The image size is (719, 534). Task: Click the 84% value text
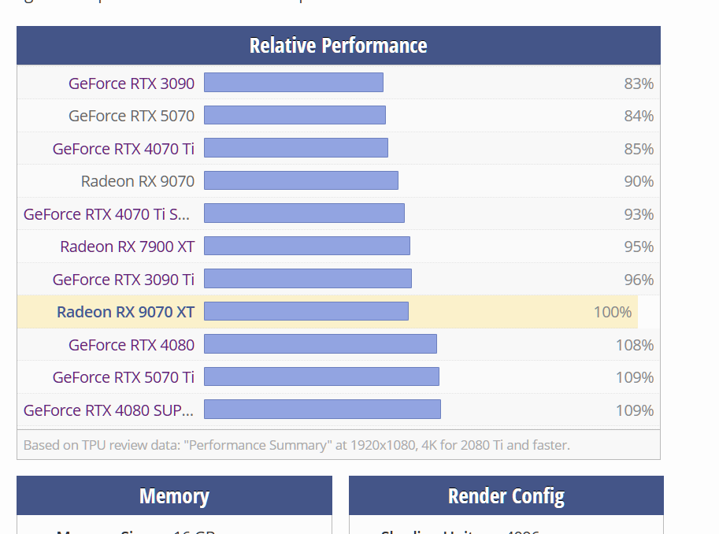click(639, 116)
